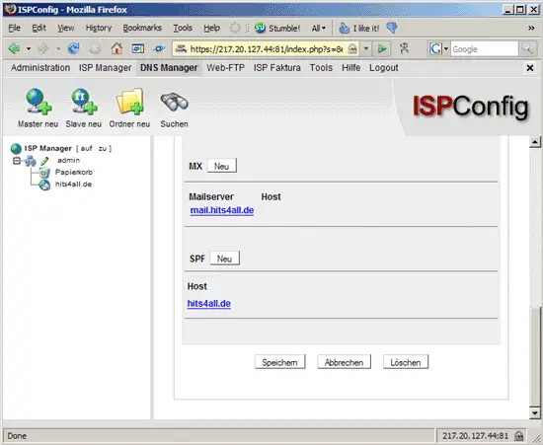
Task: Click the Slave neu icon
Action: pos(84,101)
